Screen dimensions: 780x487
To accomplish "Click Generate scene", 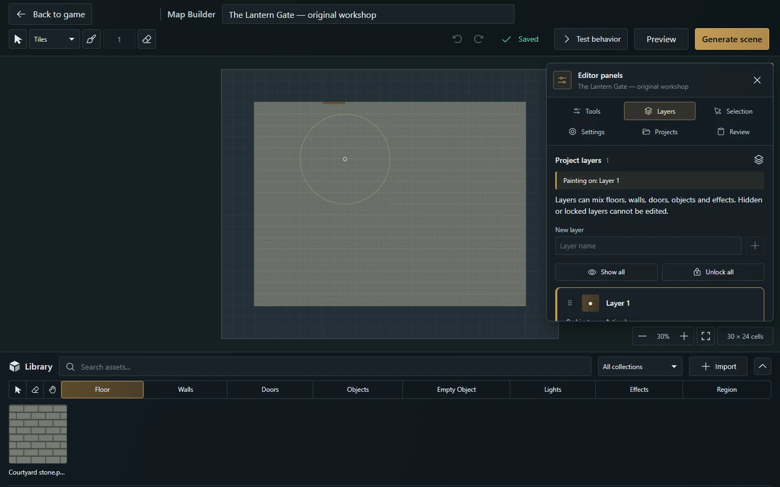I will [732, 39].
